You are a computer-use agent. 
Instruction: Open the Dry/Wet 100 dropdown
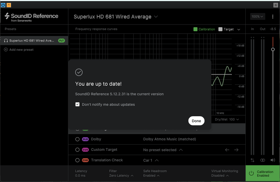pyautogui.click(x=227, y=119)
